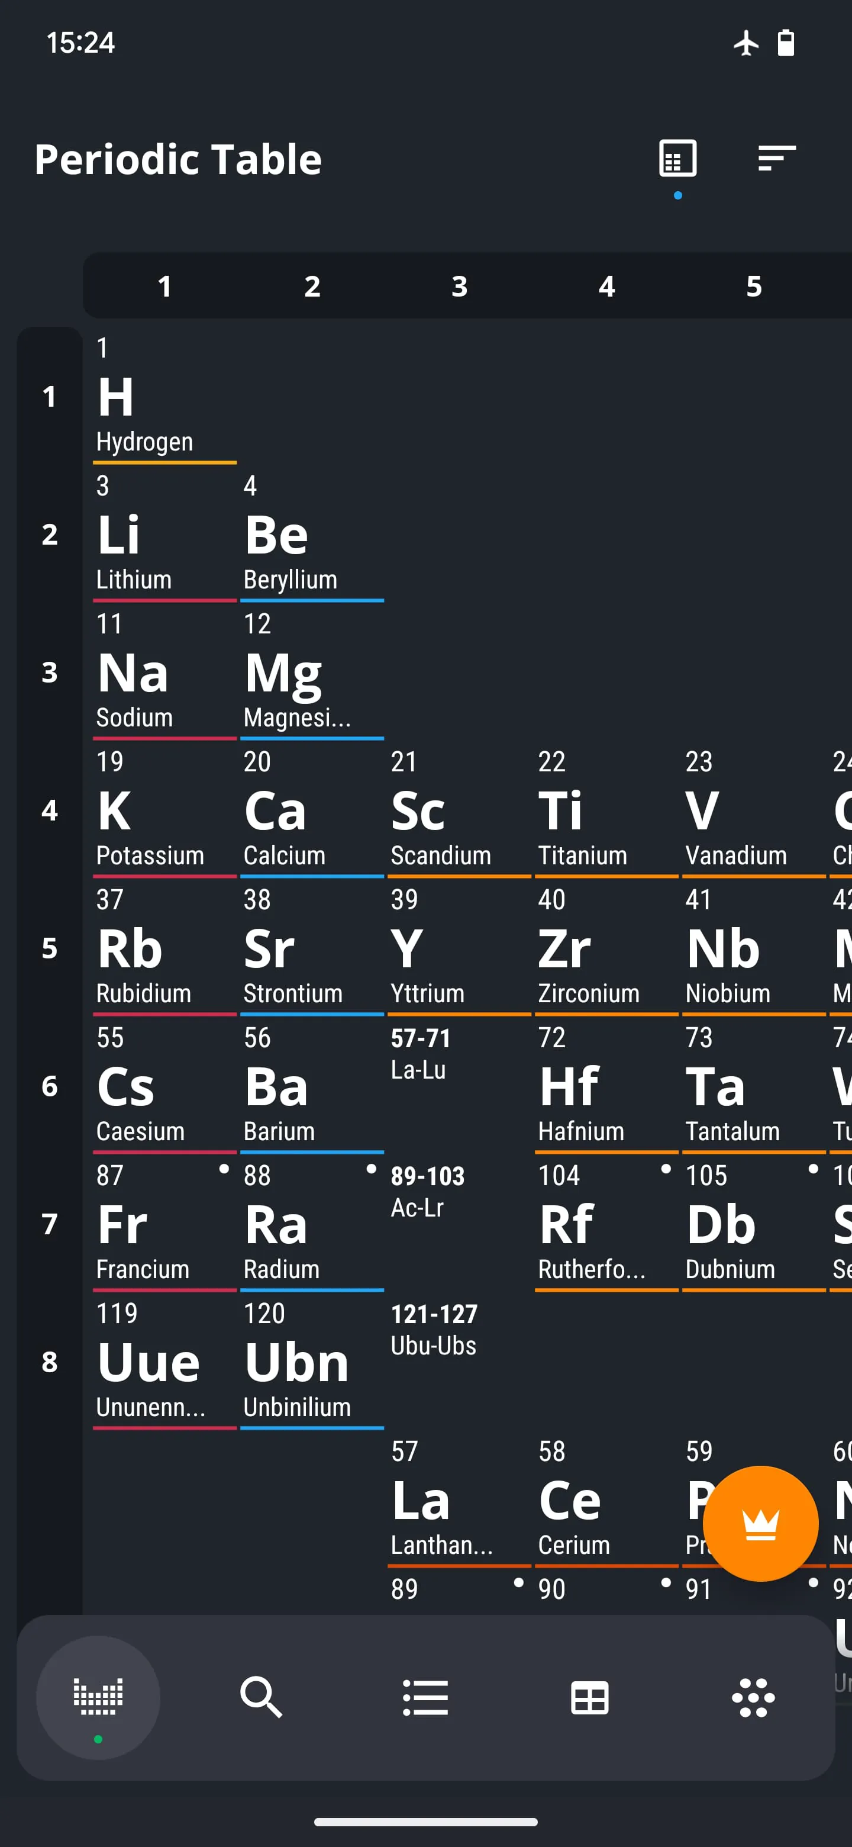Viewport: 852px width, 1847px height.
Task: Open the table display style options
Action: (x=676, y=159)
